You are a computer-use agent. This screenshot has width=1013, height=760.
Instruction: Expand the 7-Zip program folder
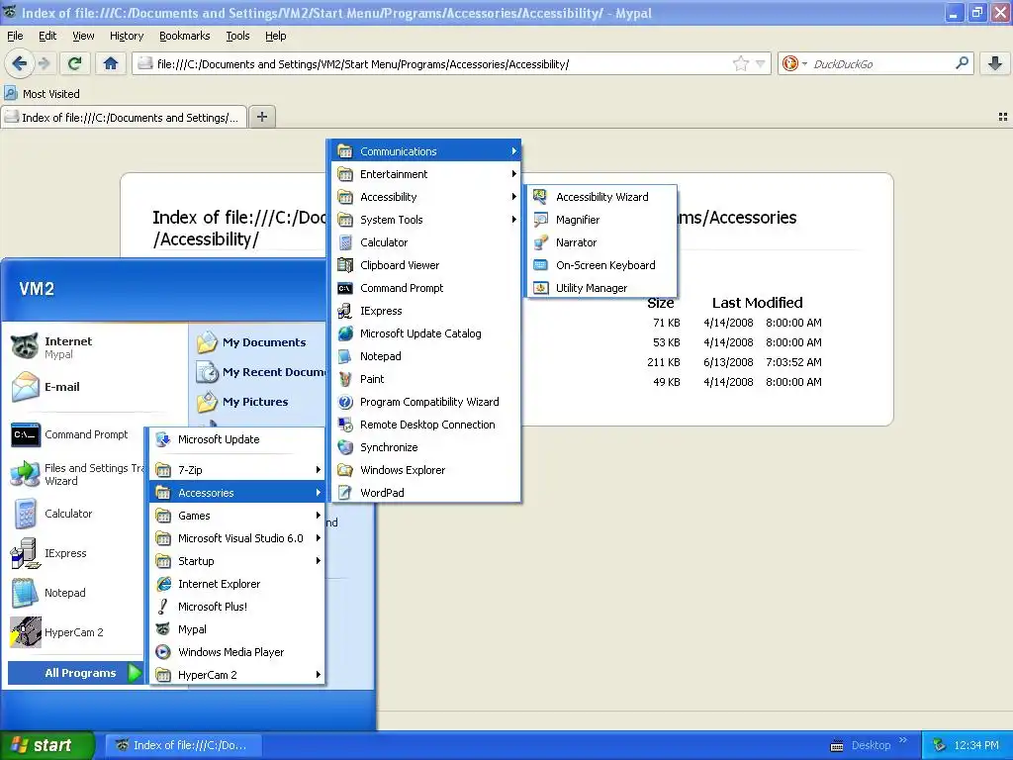coord(237,470)
